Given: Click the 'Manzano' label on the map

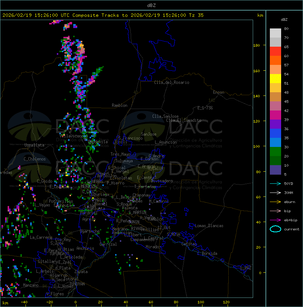Looking at the screenshot, I should 31,285.
